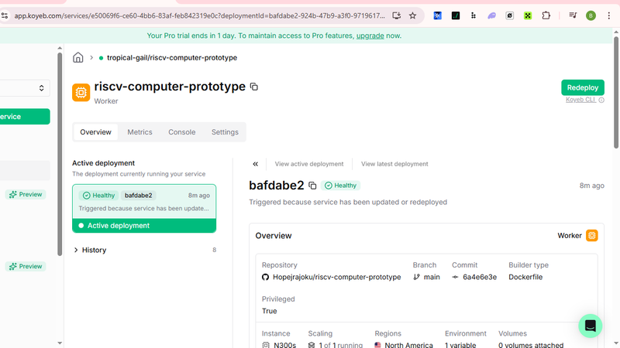The image size is (620, 348).
Task: Open the Console tab
Action: 182,132
